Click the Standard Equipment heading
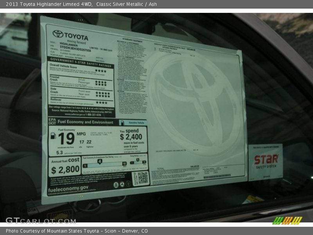 click(132, 40)
